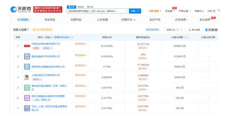Open the user account dropdown at far right
The height and width of the screenshot is (125, 227).
click(x=214, y=11)
